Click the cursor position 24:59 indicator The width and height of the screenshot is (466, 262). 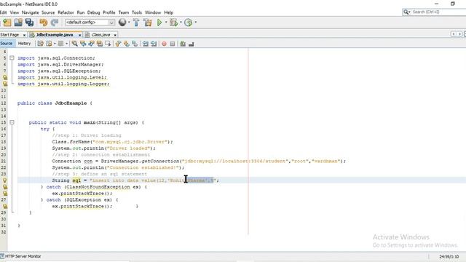(x=449, y=256)
